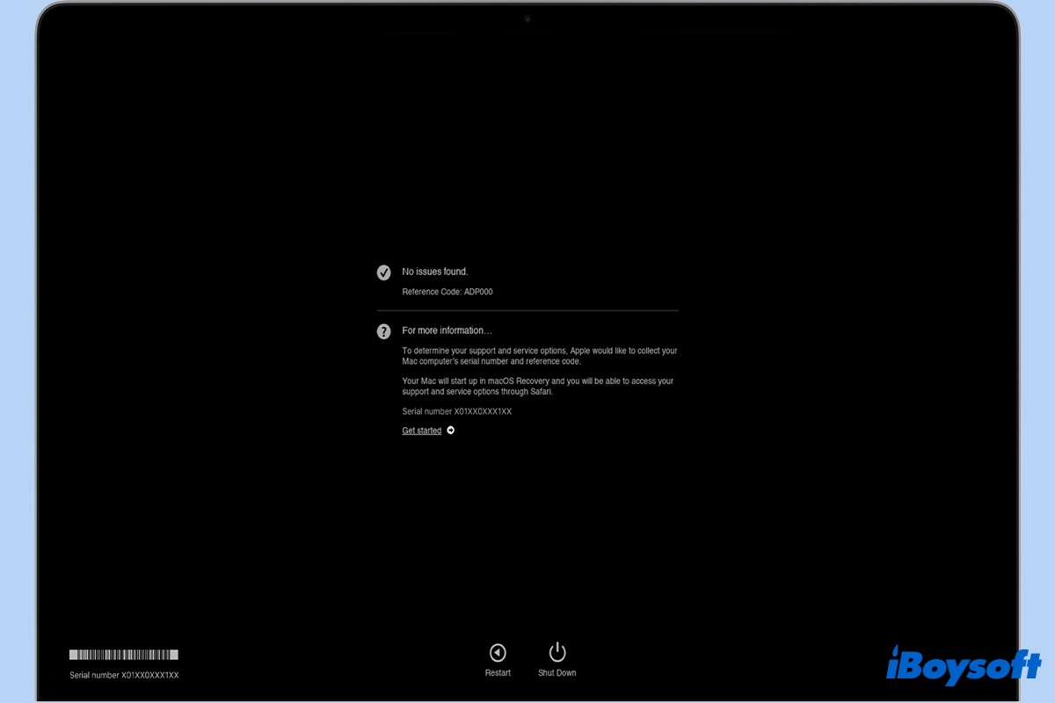Viewport: 1055px width, 703px height.
Task: Click the webcam at top of screen
Action: (527, 18)
